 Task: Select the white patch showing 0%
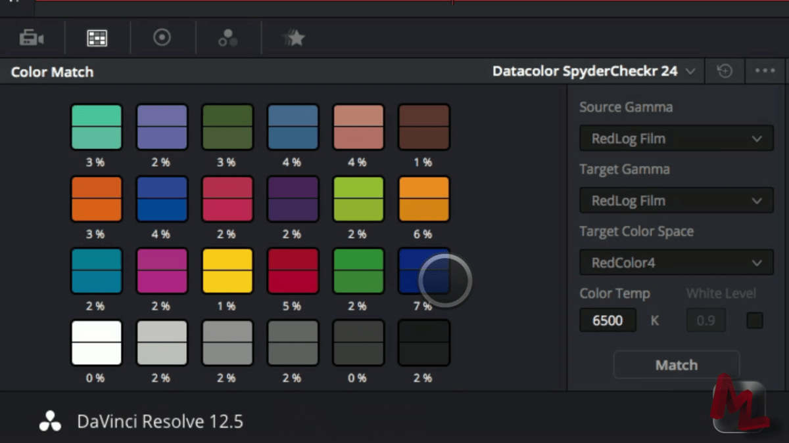pyautogui.click(x=96, y=343)
